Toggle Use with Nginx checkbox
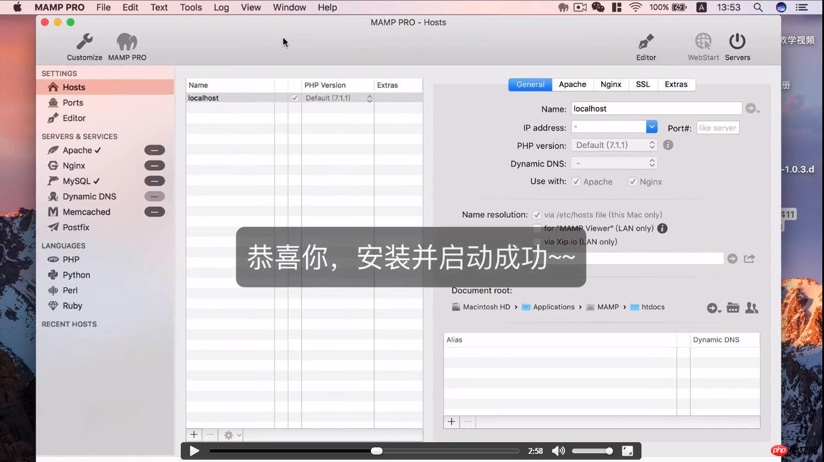 tap(632, 181)
